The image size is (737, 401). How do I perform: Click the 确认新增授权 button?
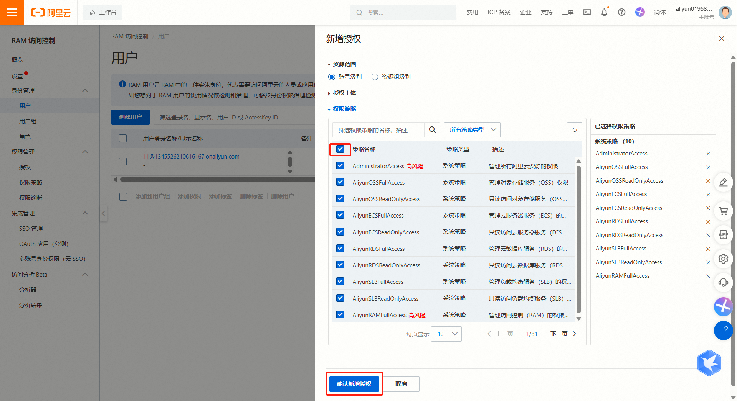(354, 384)
